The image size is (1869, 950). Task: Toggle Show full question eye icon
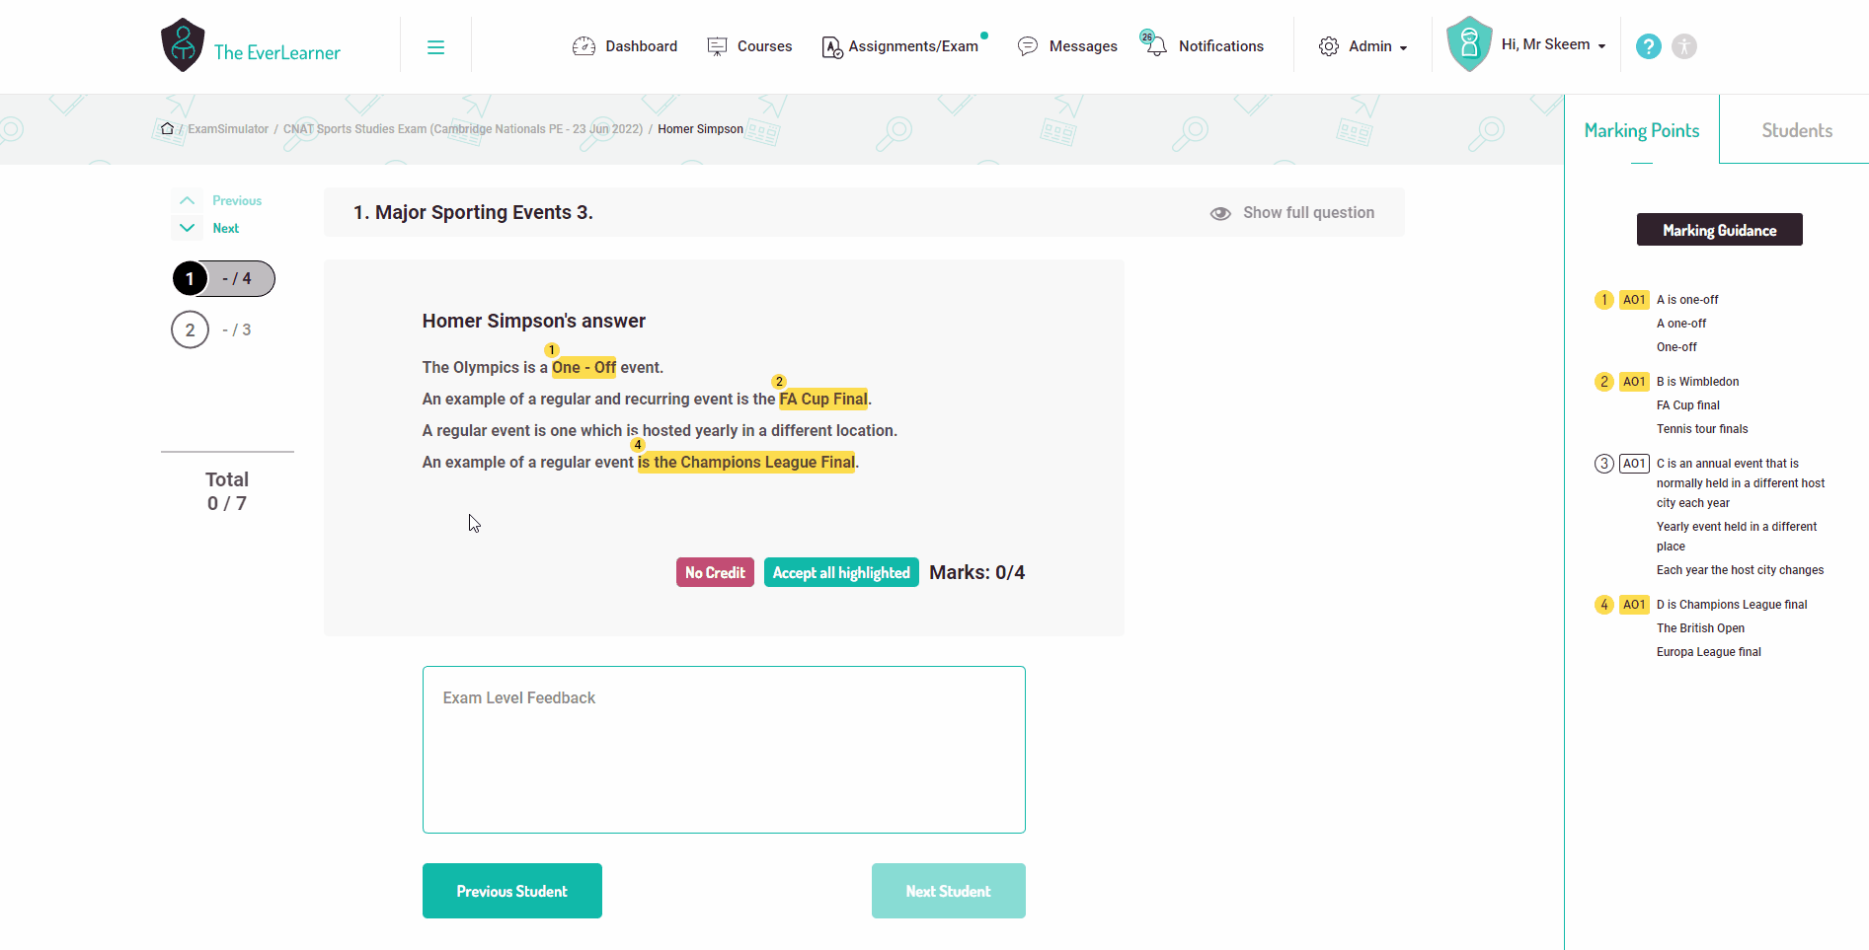click(1220, 213)
